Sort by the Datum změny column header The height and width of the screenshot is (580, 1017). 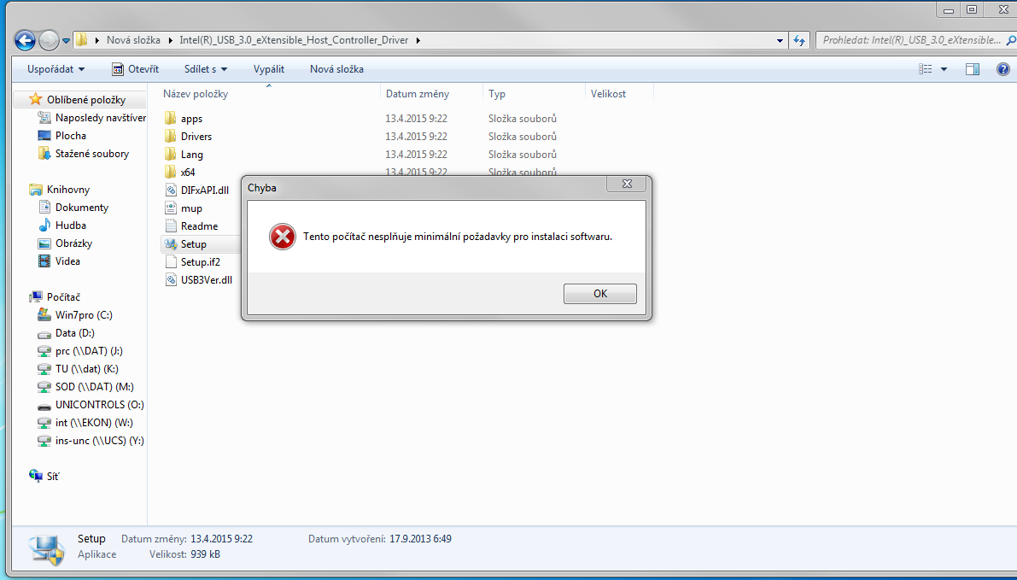418,94
